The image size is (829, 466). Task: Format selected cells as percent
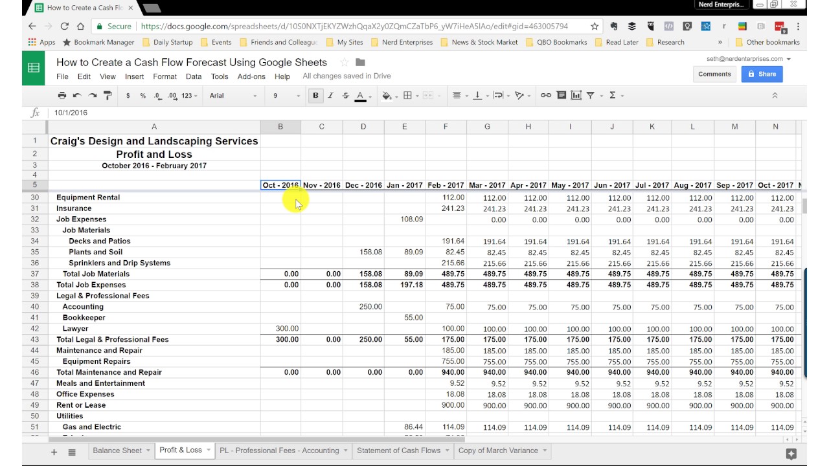click(x=143, y=95)
